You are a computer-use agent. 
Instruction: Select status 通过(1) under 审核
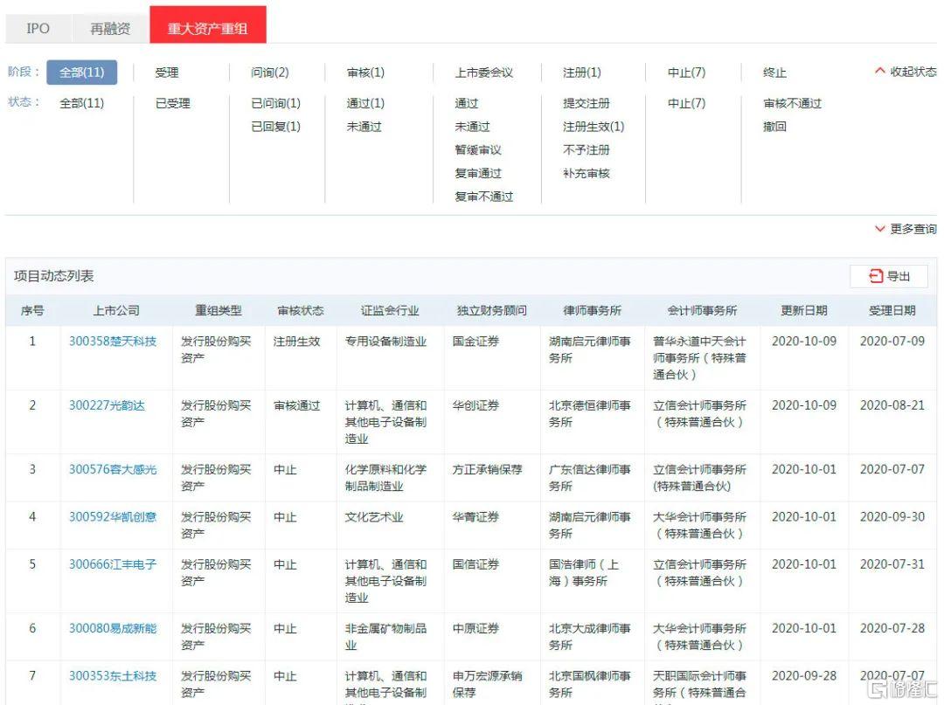coord(365,103)
